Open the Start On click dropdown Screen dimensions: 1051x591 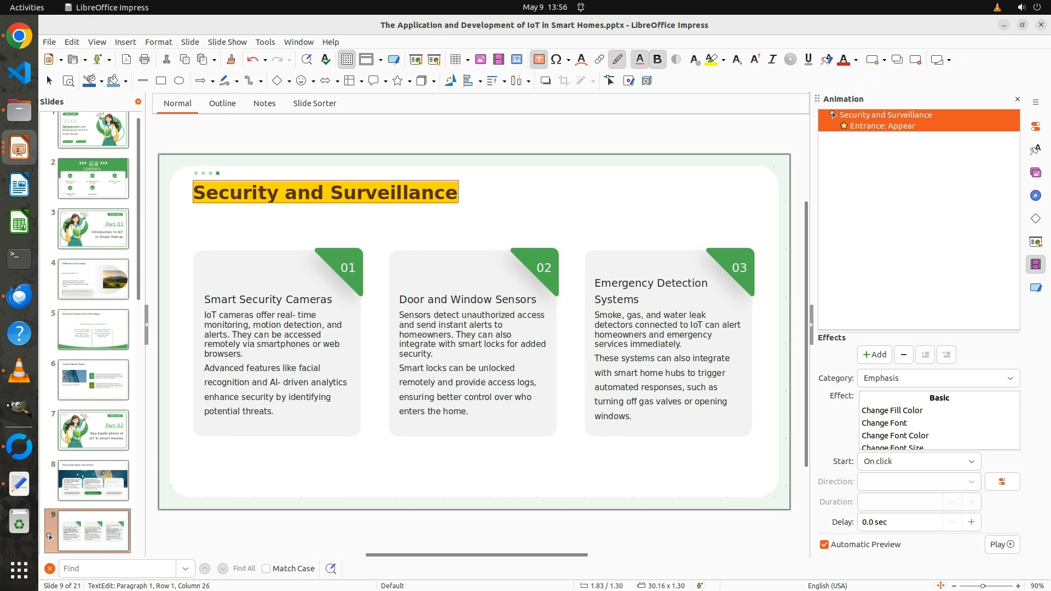(x=919, y=461)
